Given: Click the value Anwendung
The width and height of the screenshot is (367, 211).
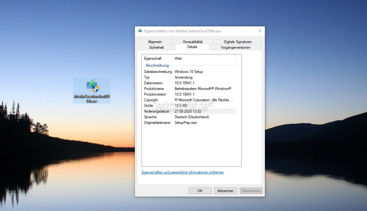Looking at the screenshot, I should 183,77.
